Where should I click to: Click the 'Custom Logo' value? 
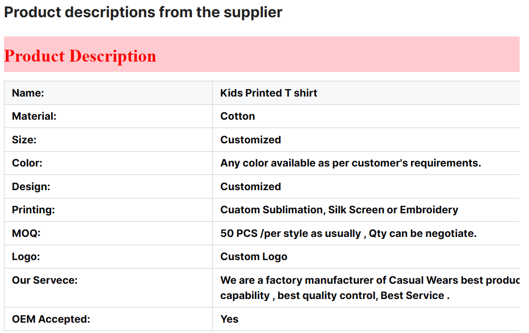(x=254, y=257)
